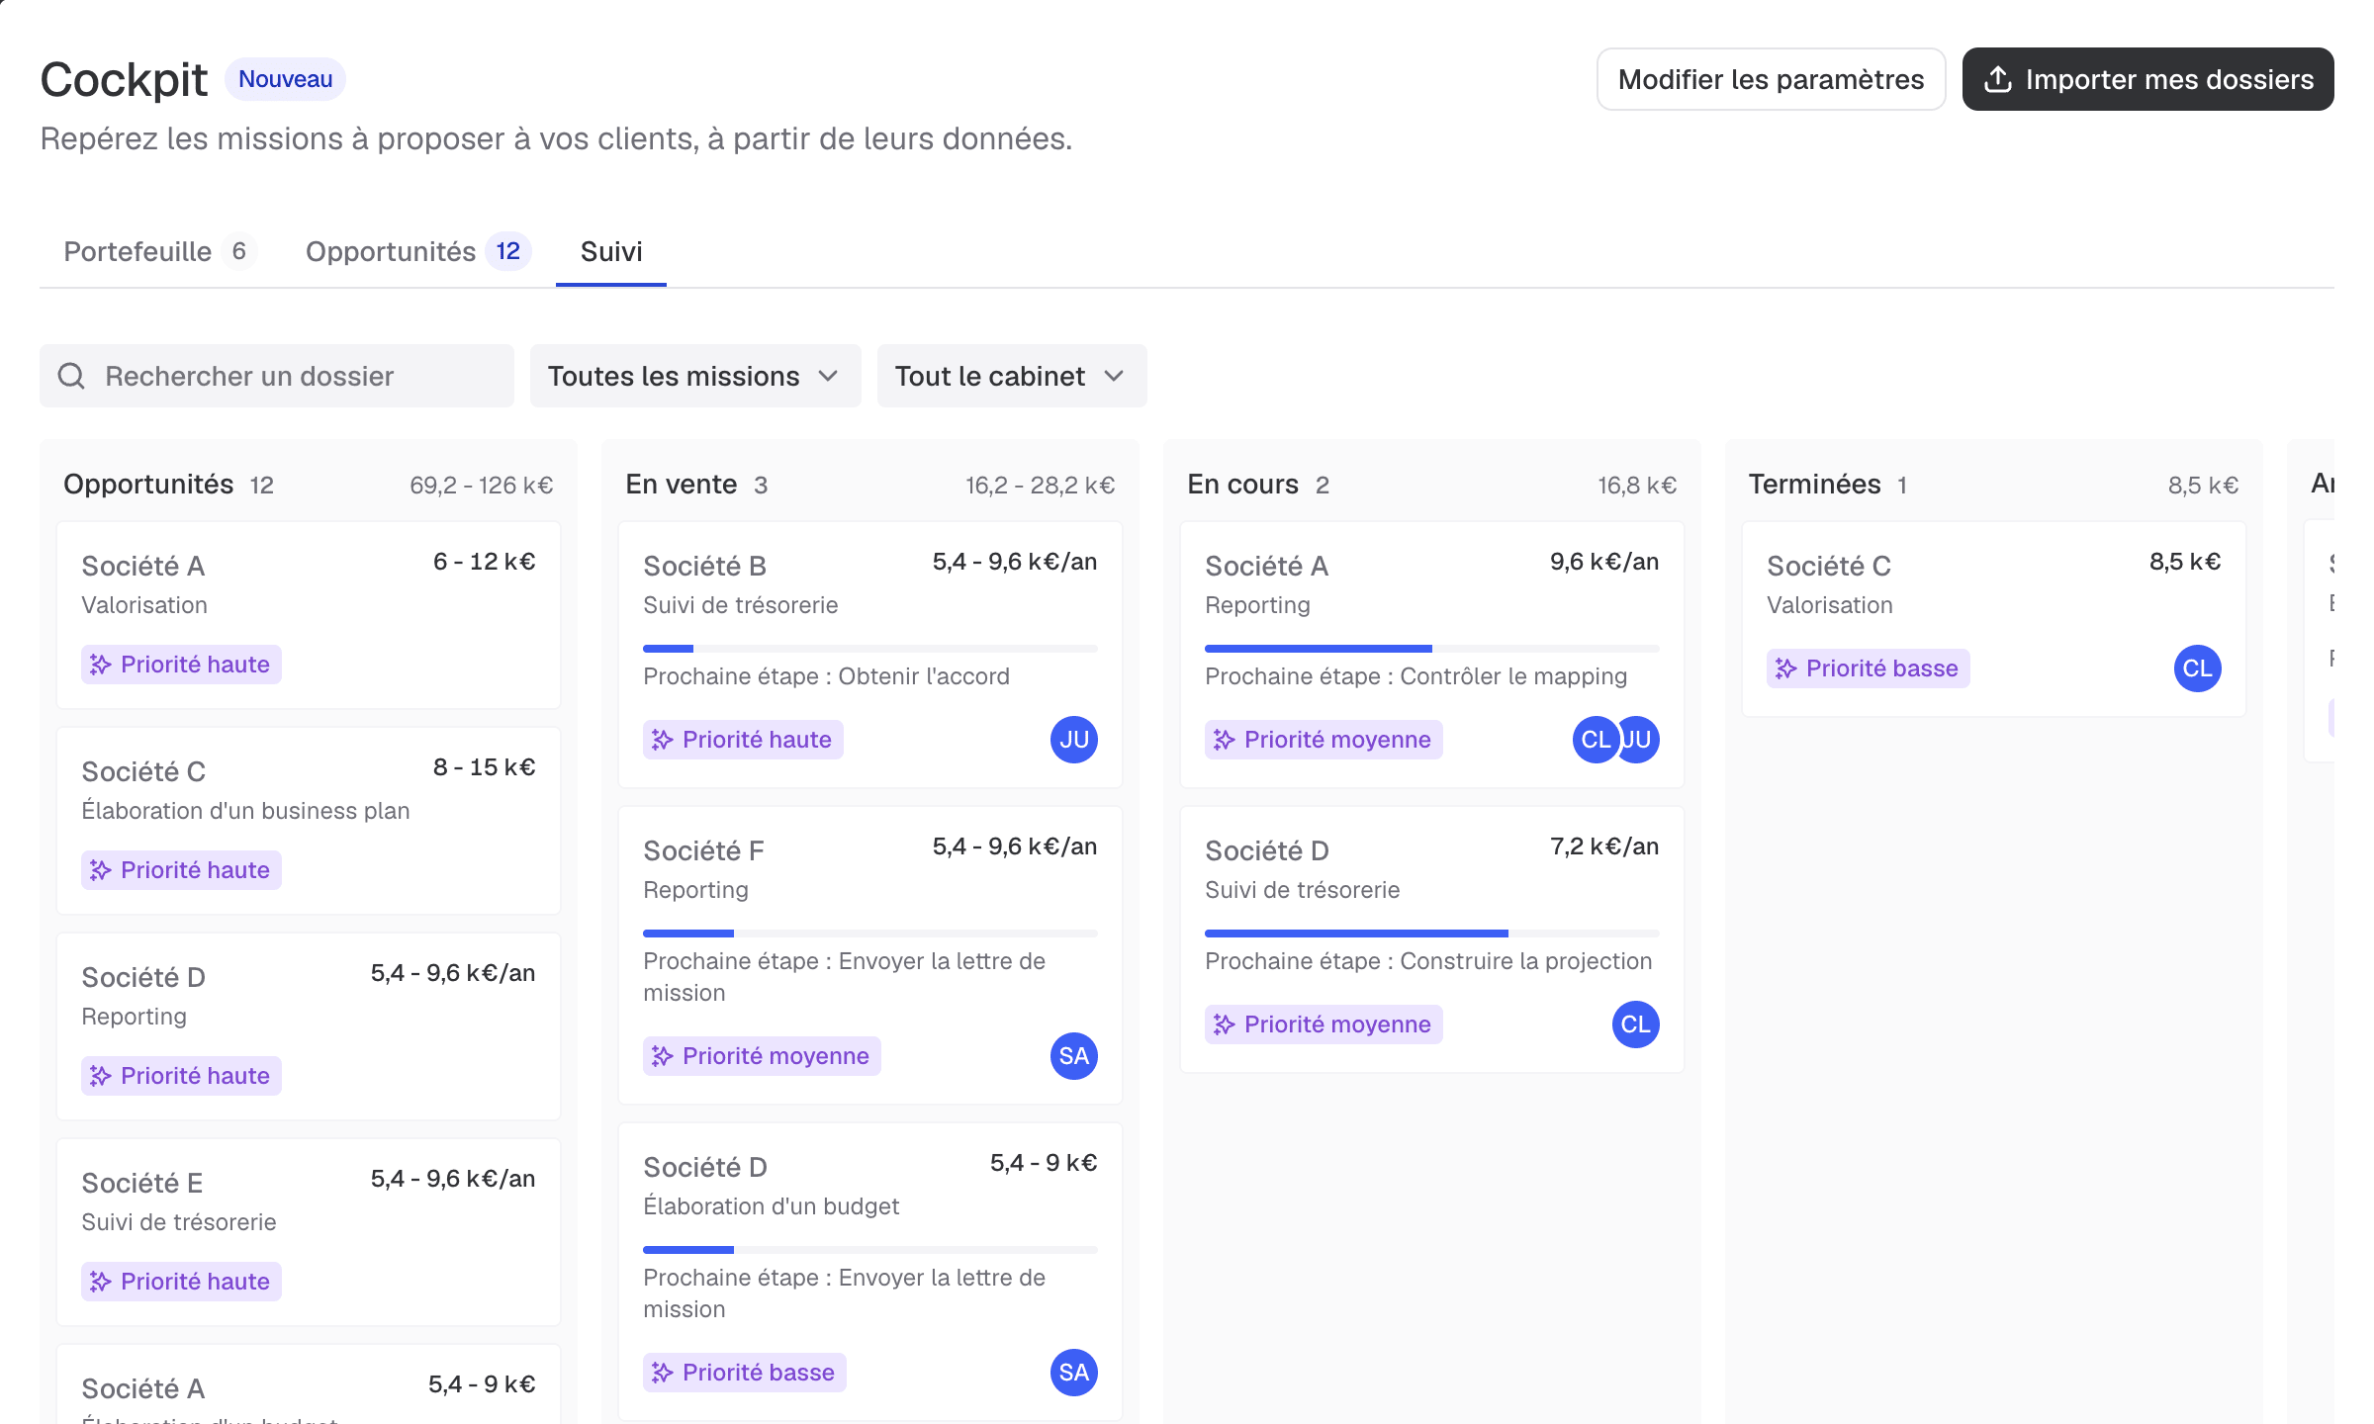Click the CL avatar on Société D Suivi de trésorerie
Viewport: 2374px width, 1424px height.
[1636, 1024]
